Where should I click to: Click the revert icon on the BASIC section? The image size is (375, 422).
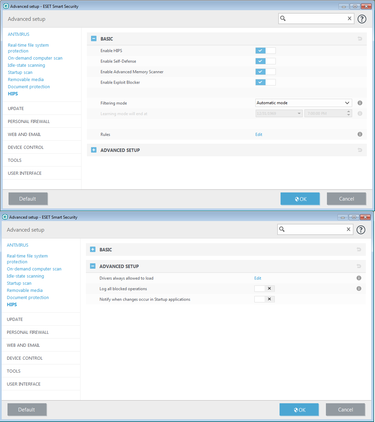[x=360, y=38]
